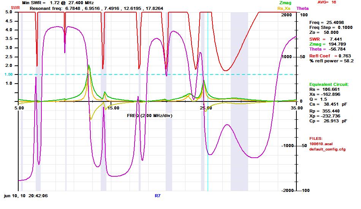Click the Zo = 50.000 impedance setting
Screen dimensions: 361x209
pos(324,33)
